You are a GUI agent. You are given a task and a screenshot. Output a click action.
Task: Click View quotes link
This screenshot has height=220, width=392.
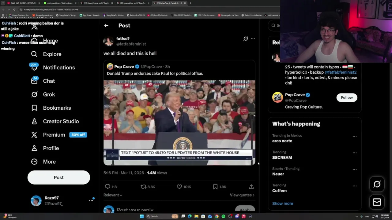(242, 195)
